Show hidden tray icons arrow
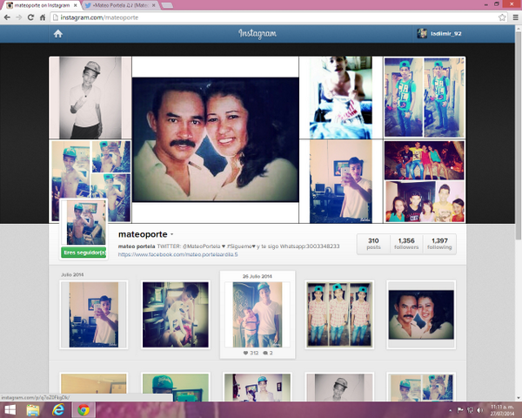Image resolution: width=522 pixels, height=418 pixels. [451, 410]
